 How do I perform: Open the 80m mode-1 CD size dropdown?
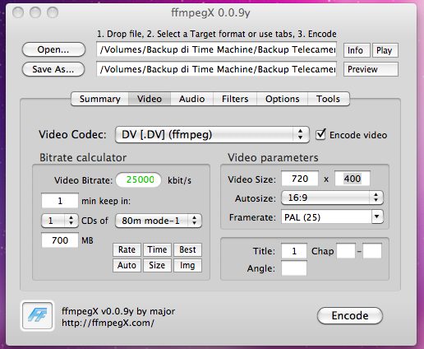[159, 221]
